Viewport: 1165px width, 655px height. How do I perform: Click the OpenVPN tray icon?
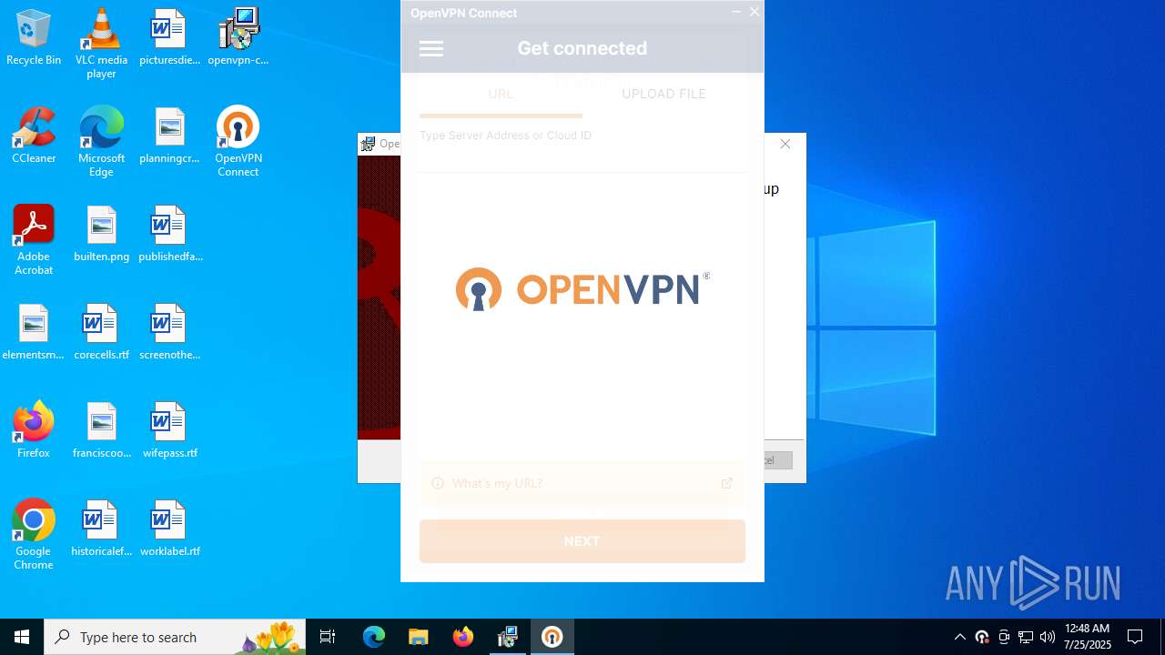click(x=982, y=637)
